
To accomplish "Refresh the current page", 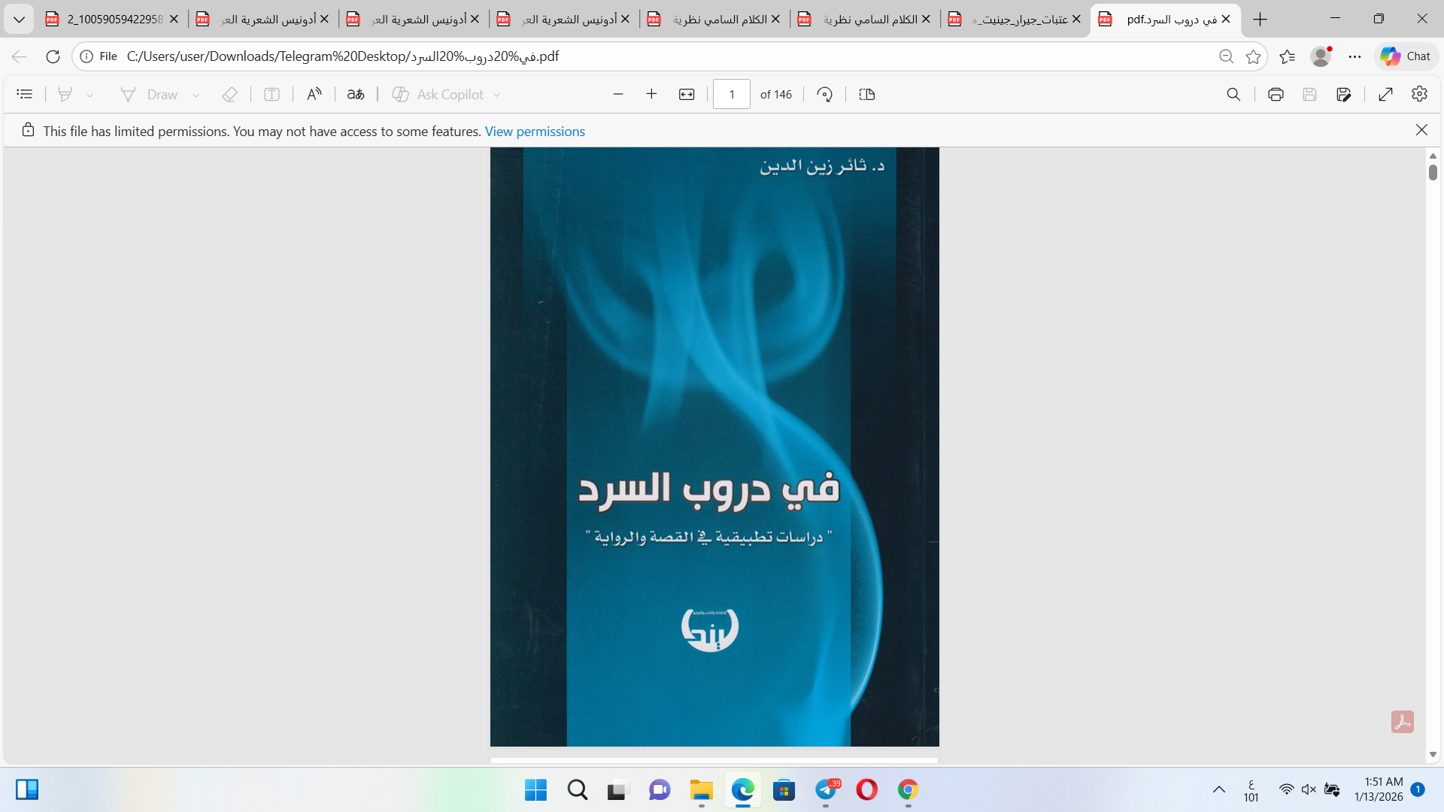I will click(53, 56).
